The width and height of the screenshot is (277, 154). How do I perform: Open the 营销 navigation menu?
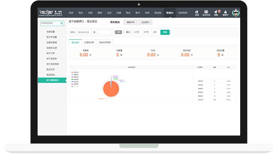[x=100, y=13]
